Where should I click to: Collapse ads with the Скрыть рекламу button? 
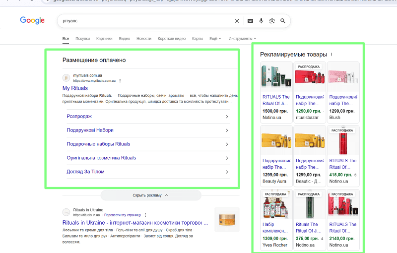[x=151, y=195]
